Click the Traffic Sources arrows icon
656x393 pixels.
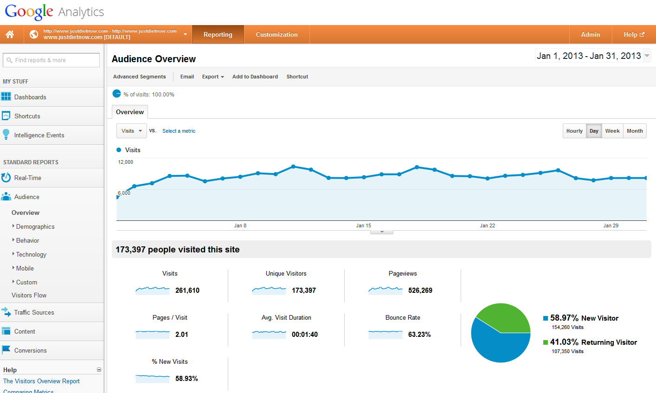[x=6, y=312]
